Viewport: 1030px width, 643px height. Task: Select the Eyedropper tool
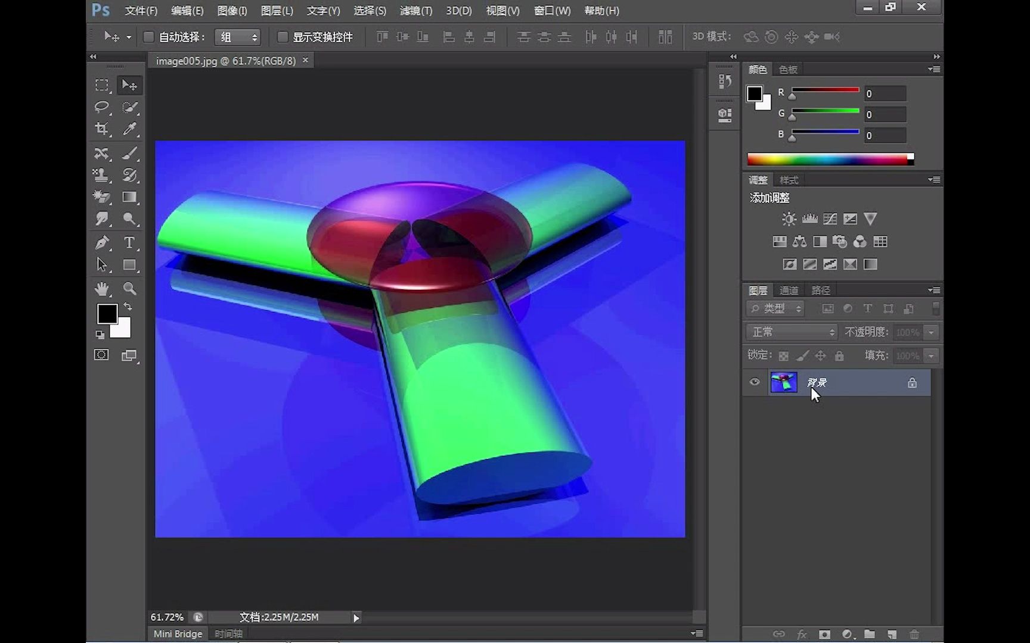[129, 129]
